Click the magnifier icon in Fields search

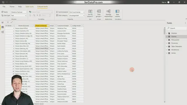(168, 28)
